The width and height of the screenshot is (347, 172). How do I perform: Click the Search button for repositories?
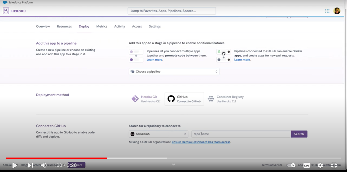tap(299, 134)
